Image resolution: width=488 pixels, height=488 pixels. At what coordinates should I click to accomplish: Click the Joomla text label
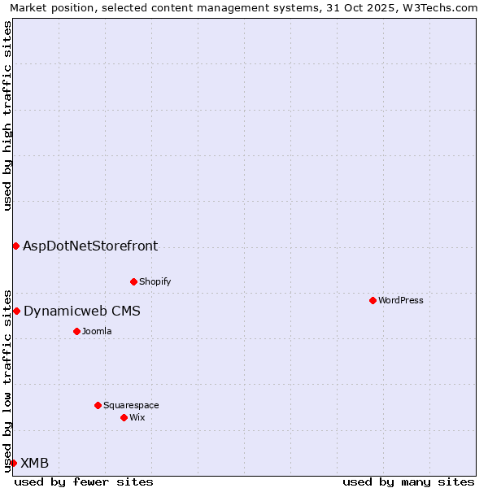coord(97,331)
